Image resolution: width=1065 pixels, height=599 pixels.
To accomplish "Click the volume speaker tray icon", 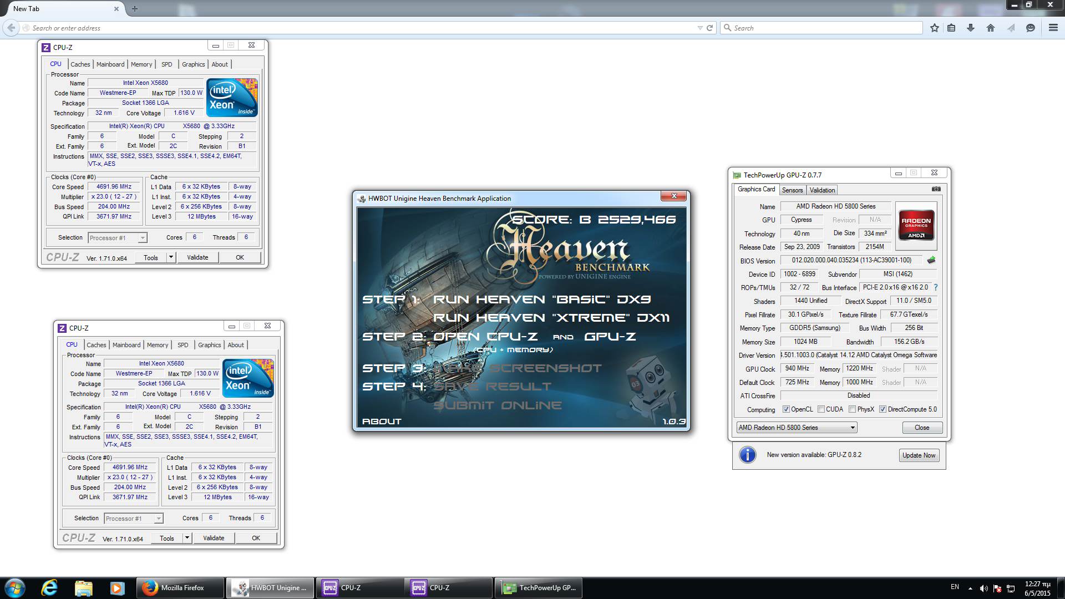I will [x=983, y=588].
